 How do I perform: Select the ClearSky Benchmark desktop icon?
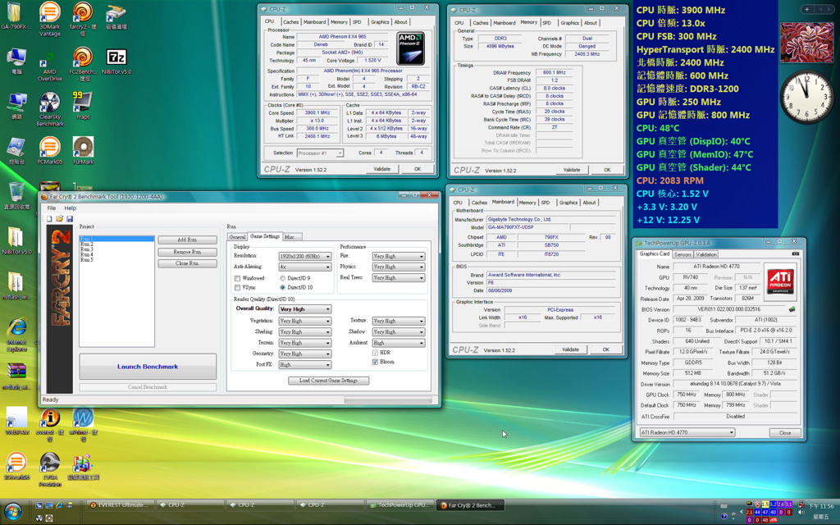coord(49,109)
